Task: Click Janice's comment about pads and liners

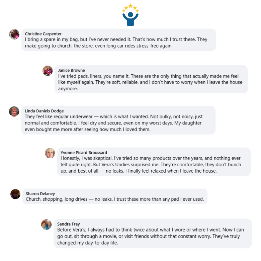Action: (150, 82)
